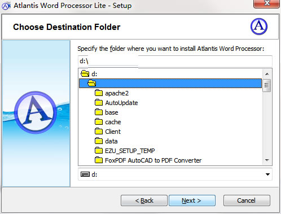Click the Atlantis icon in the title bar

click(x=6, y=6)
